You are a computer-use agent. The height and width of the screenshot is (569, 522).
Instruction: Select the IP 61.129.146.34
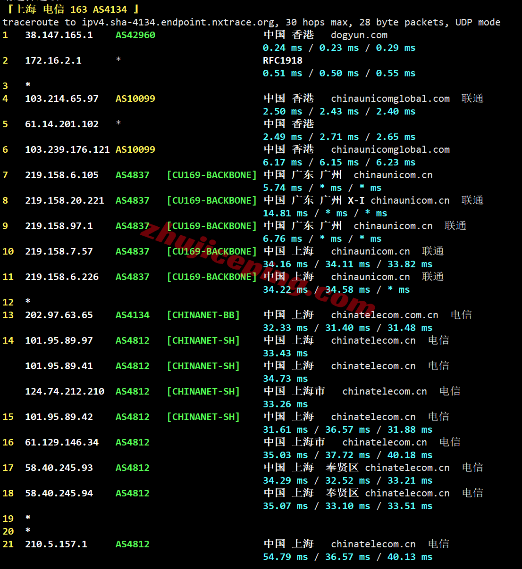coord(62,442)
